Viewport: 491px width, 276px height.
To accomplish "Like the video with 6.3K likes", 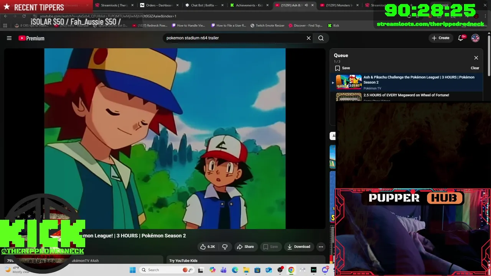I will 207,247.
